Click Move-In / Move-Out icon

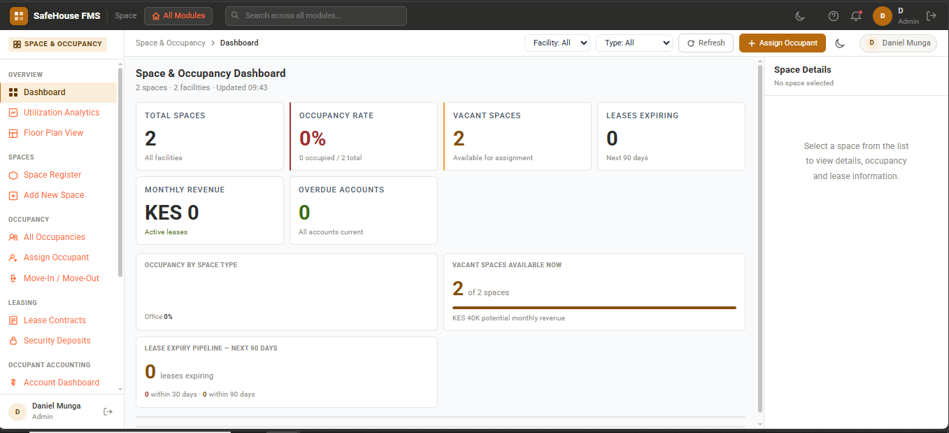pyautogui.click(x=13, y=278)
